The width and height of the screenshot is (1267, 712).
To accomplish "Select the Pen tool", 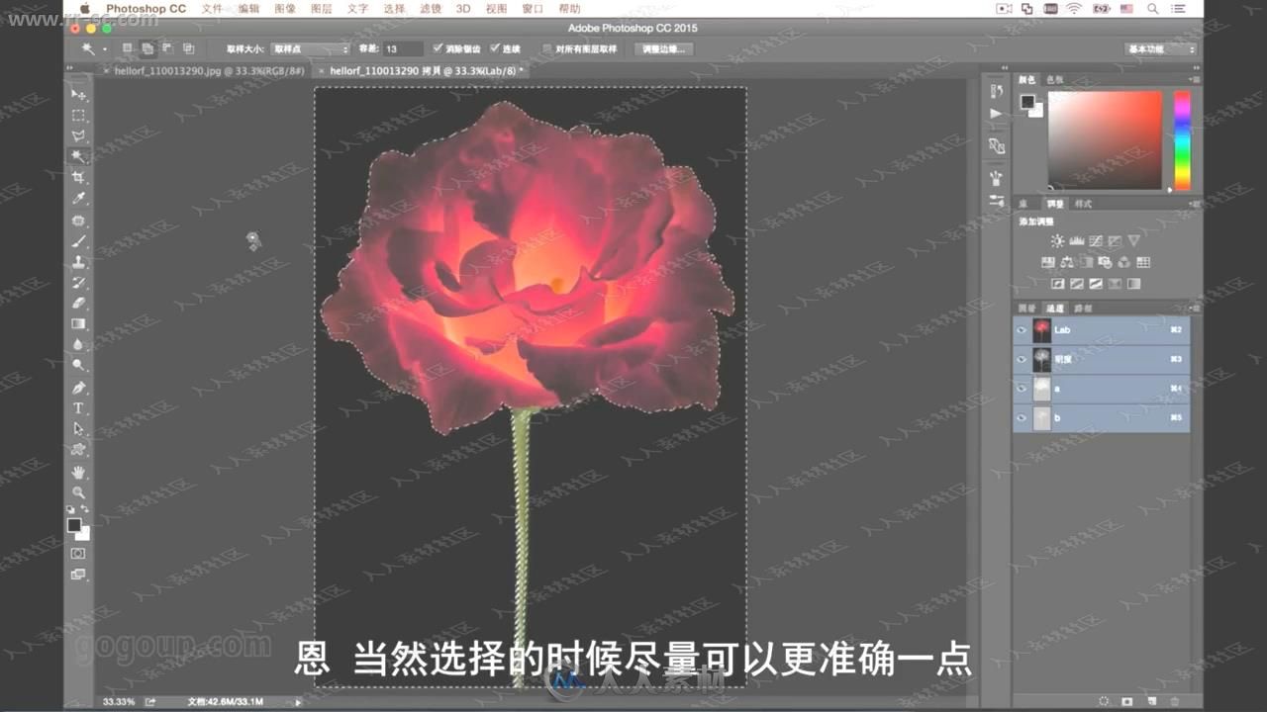I will pos(78,387).
